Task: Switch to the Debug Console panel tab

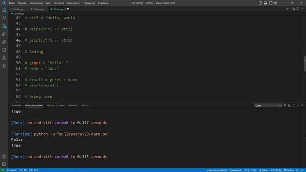Action: pos(55,105)
